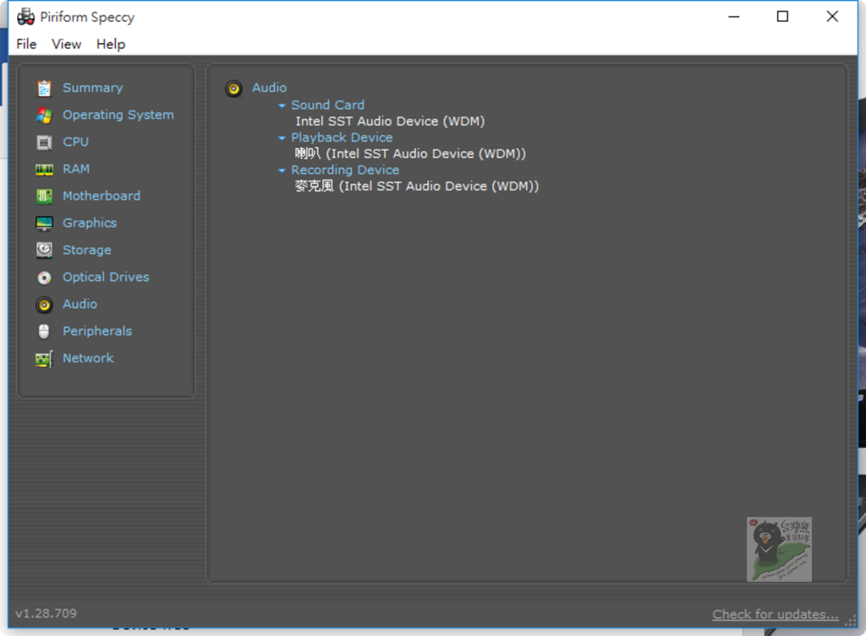Viewport: 866px width, 636px height.
Task: Click the Sound Card heading
Action: point(327,105)
